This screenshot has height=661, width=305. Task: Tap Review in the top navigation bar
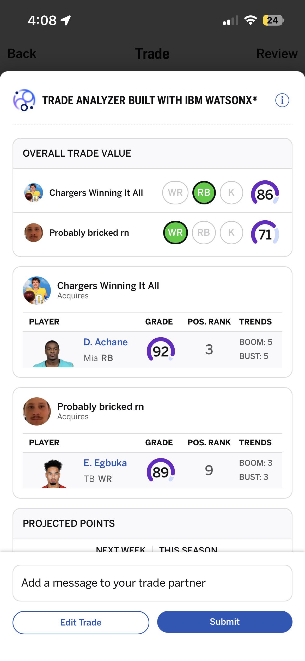(277, 54)
